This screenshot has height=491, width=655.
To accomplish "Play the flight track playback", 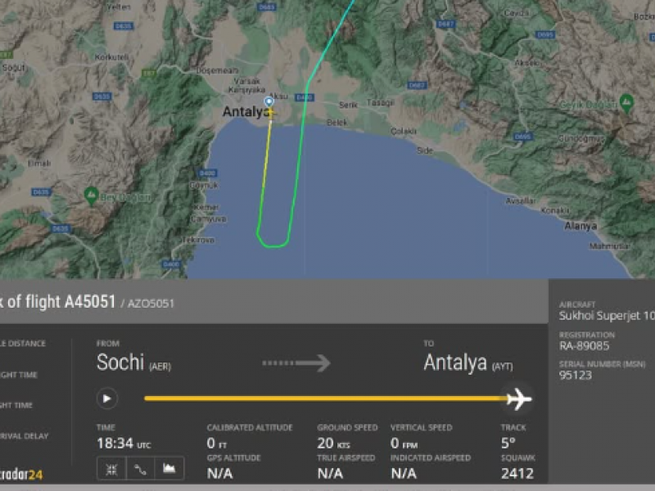I will 107,399.
